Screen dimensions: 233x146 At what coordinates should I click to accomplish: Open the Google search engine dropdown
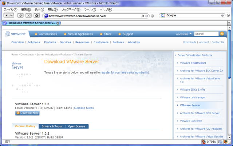pos(163,16)
